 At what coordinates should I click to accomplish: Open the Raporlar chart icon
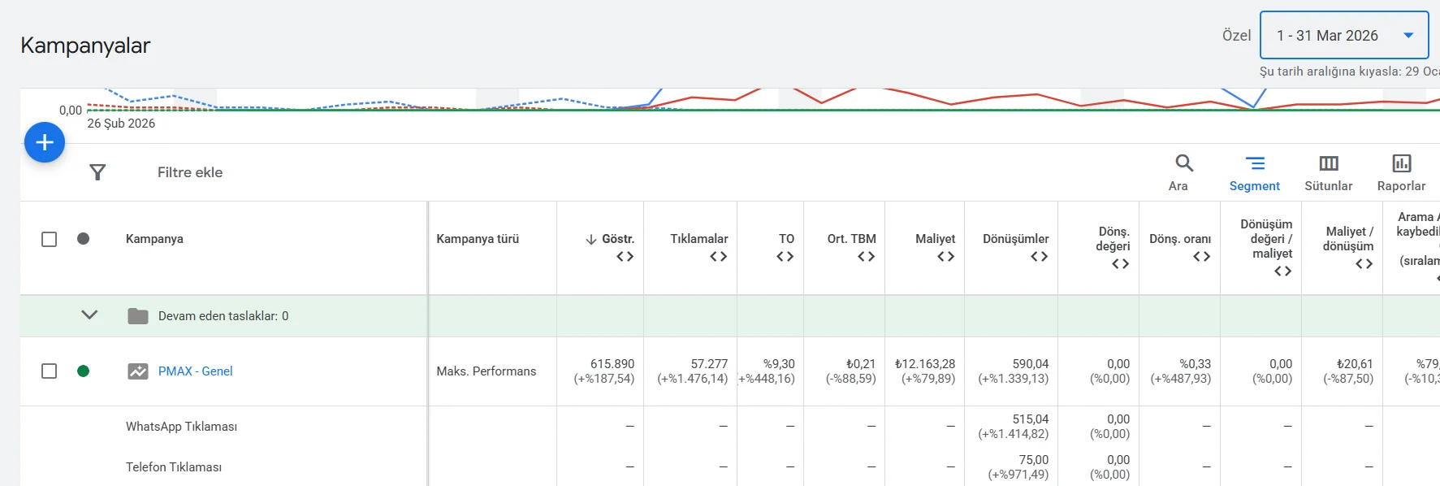point(1402,163)
